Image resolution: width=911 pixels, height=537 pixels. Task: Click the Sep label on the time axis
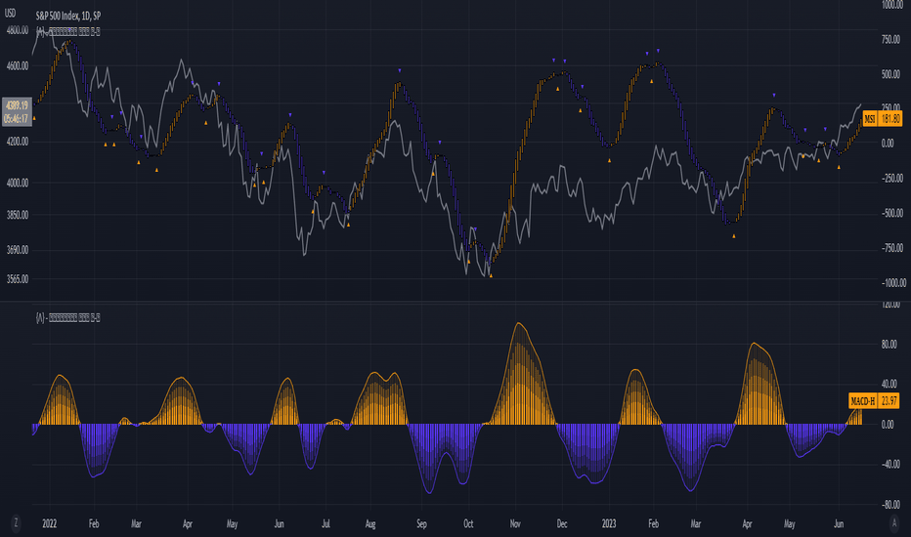point(422,523)
